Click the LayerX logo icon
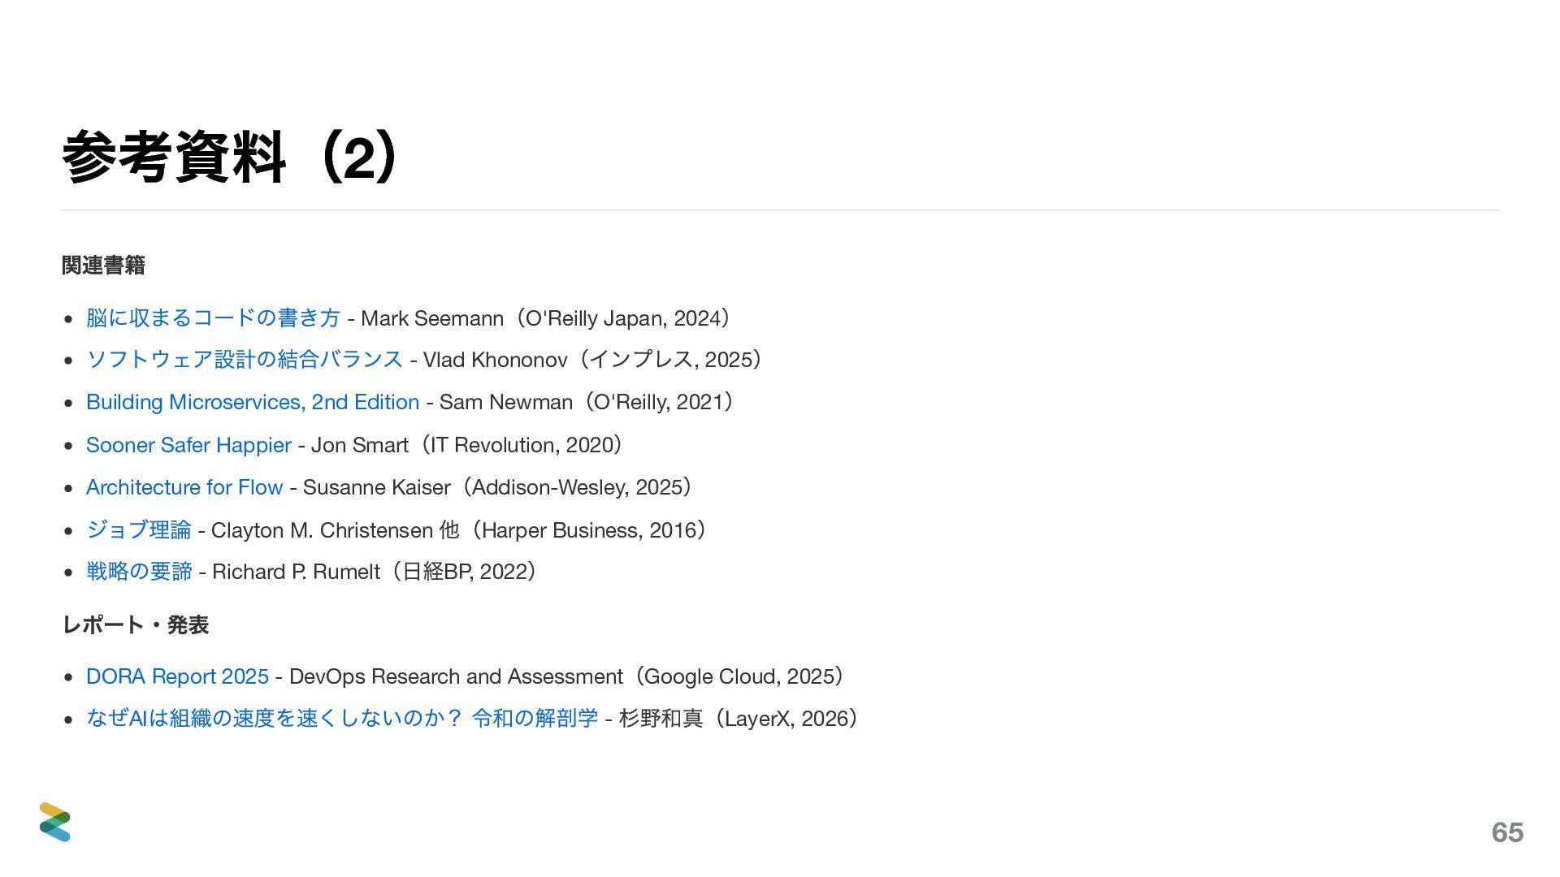Screen dimensions: 1560x877 click(x=55, y=822)
